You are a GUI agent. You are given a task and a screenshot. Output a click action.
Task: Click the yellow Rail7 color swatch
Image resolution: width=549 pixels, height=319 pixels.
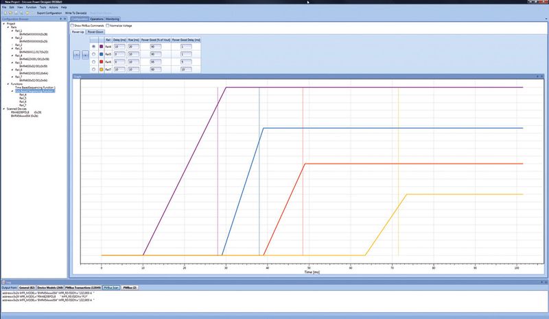(x=102, y=70)
